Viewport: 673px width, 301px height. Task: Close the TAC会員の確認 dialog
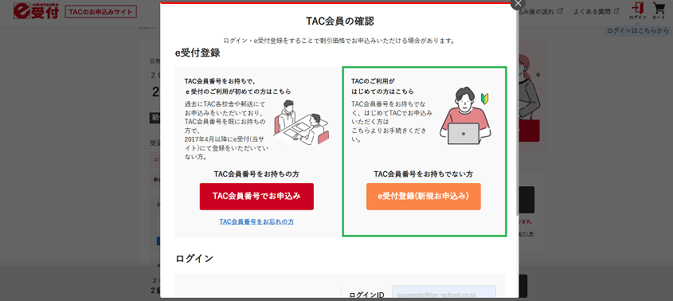(x=518, y=2)
